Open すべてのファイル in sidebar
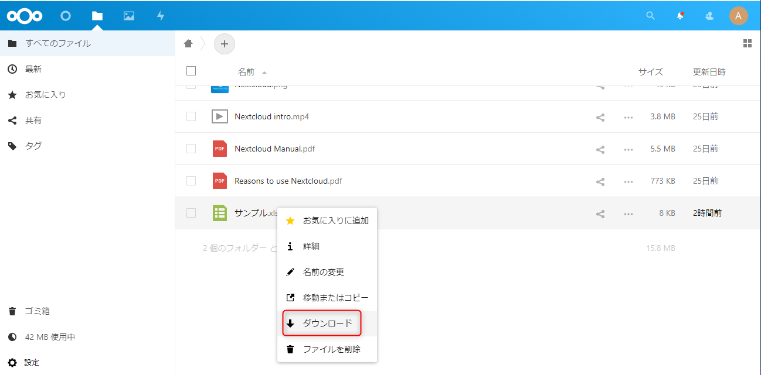Viewport: 761px width, 375px height. point(87,43)
